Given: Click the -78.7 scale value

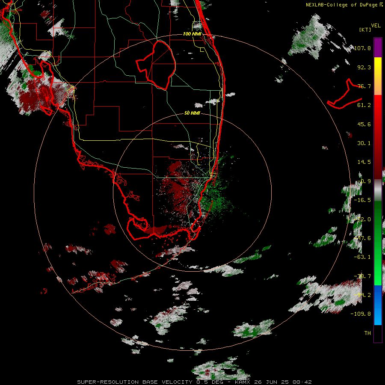Looking at the screenshot, I should pyautogui.click(x=362, y=276).
